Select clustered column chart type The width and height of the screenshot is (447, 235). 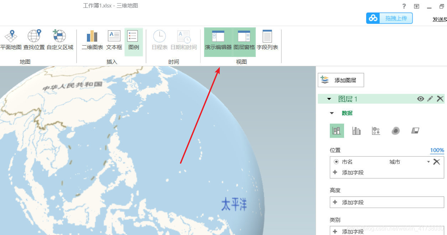357,131
